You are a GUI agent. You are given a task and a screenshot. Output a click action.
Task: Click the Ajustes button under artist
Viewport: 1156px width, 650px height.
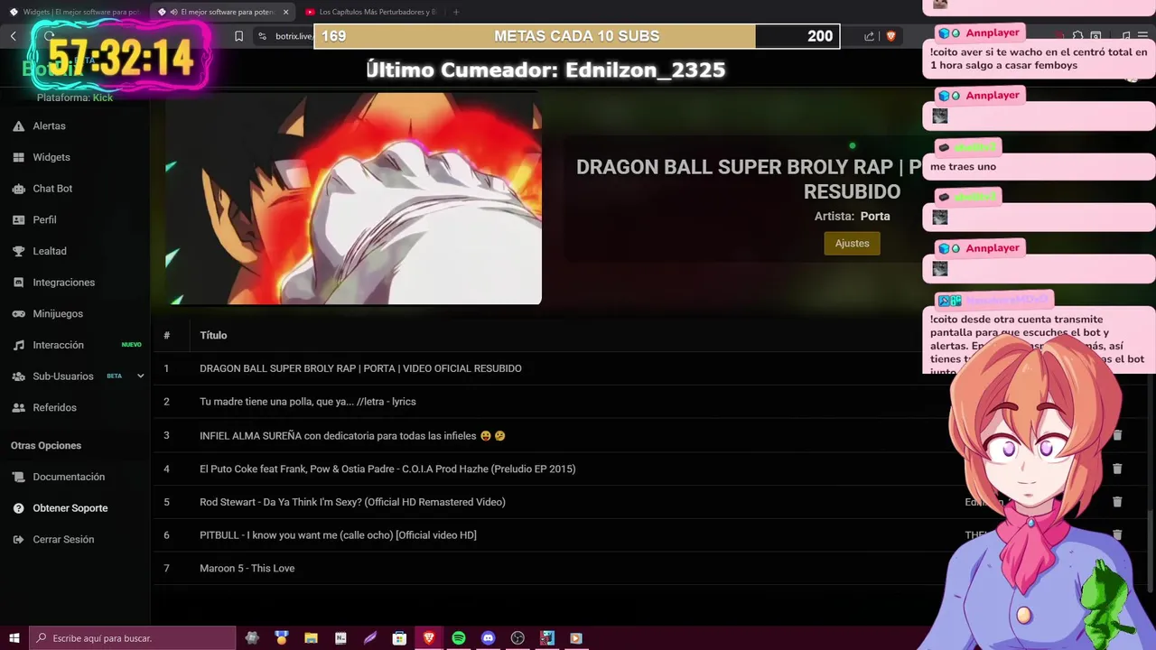pos(852,243)
